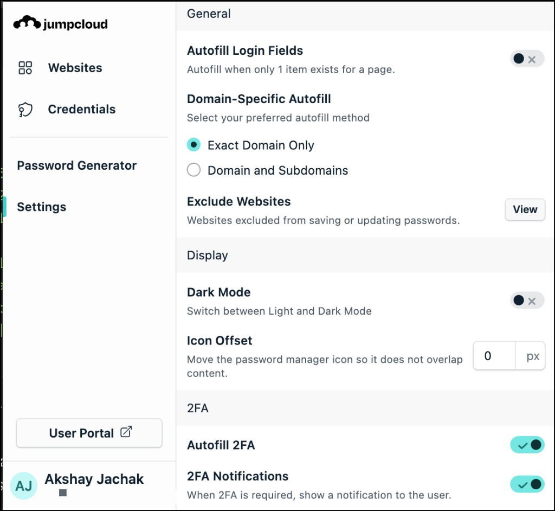Click the Icon Offset heading

(220, 341)
